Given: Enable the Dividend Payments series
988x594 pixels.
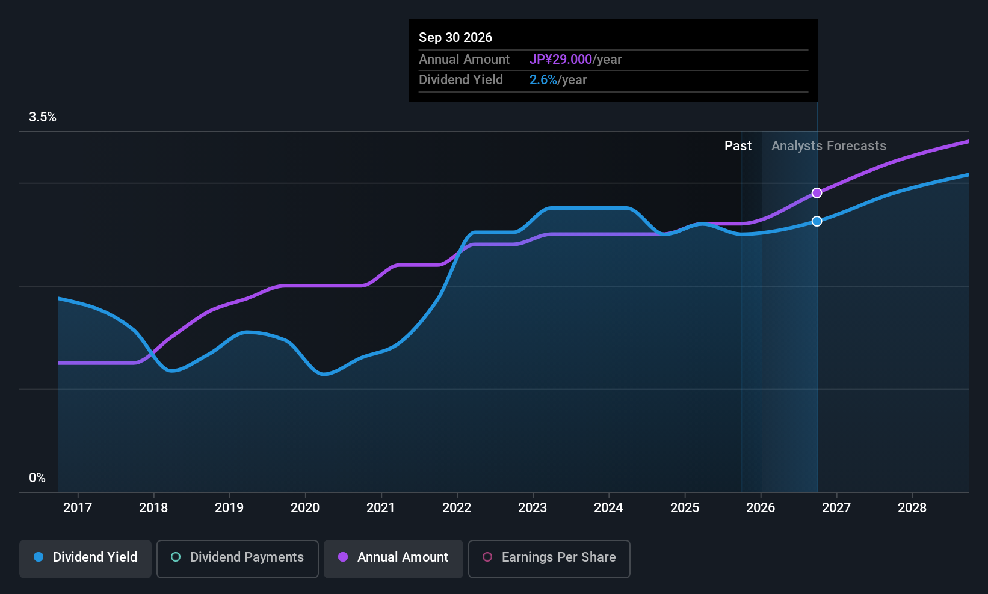Looking at the screenshot, I should pyautogui.click(x=237, y=559).
